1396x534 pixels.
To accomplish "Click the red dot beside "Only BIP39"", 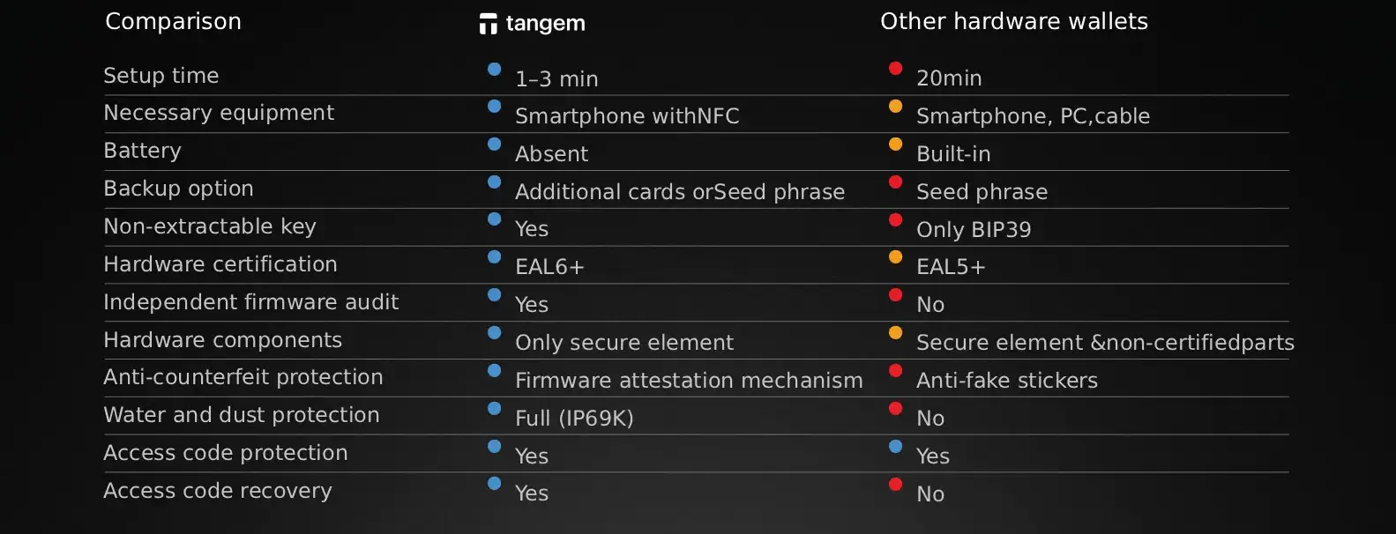I will point(895,219).
